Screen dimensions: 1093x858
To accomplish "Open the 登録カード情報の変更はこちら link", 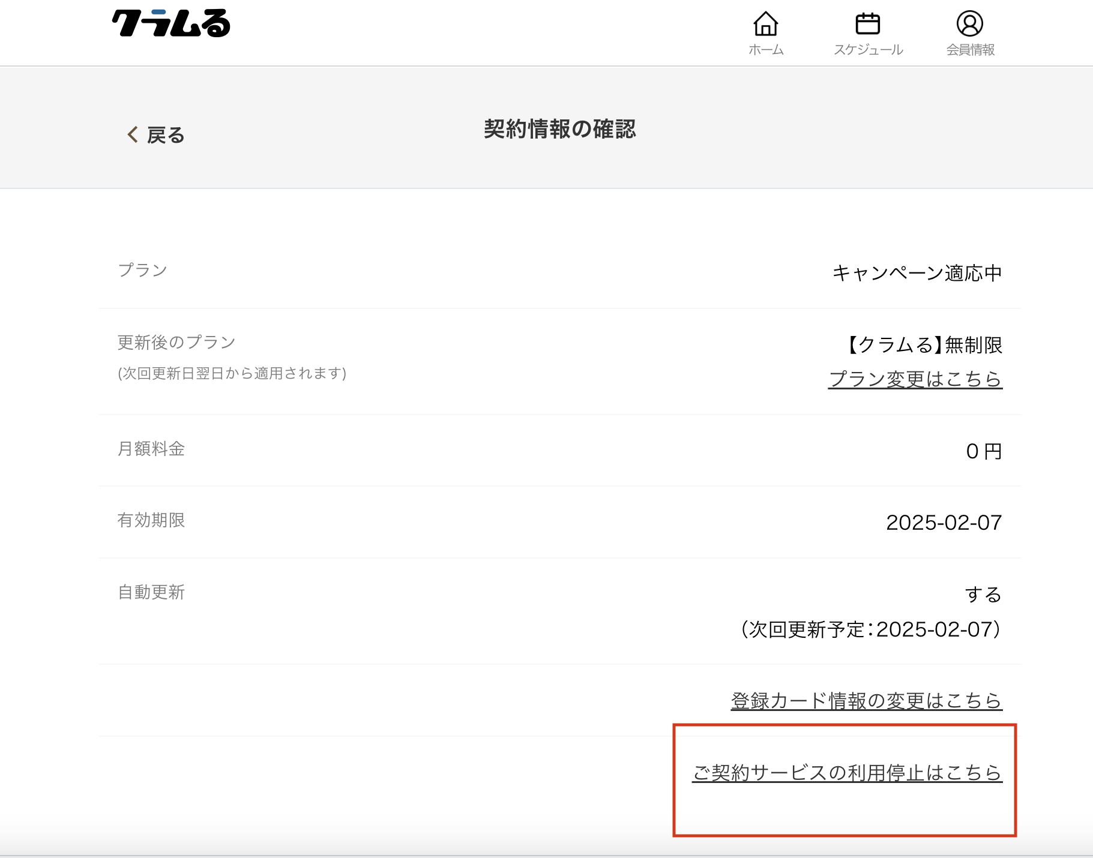I will (866, 701).
